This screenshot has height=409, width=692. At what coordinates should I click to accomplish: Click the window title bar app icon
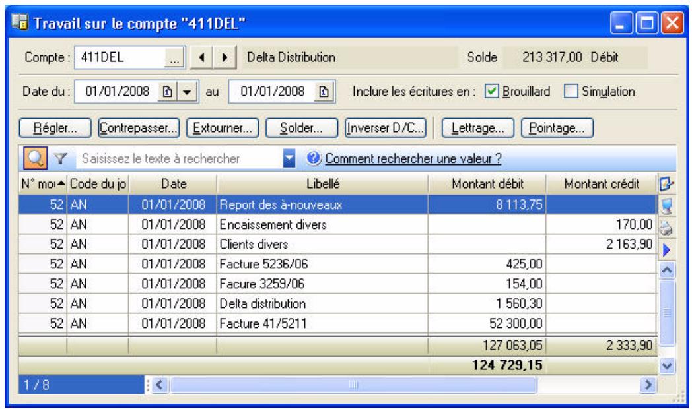point(19,22)
